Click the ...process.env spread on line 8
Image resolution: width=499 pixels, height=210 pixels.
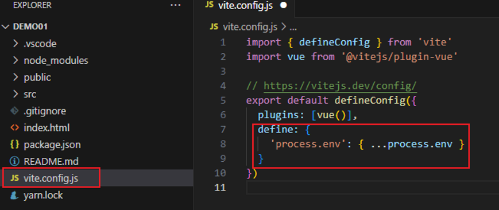tap(412, 144)
